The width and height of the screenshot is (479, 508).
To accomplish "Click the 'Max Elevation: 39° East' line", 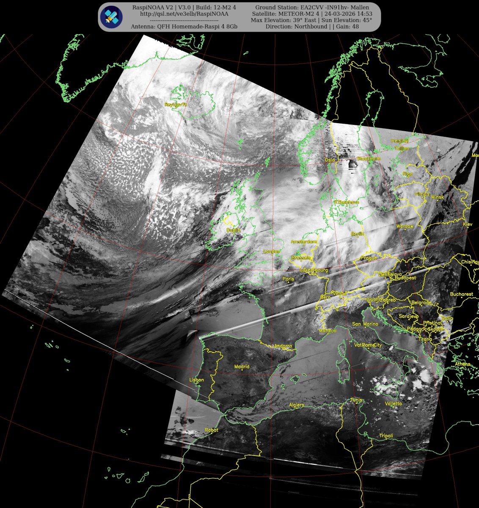I will point(311,20).
